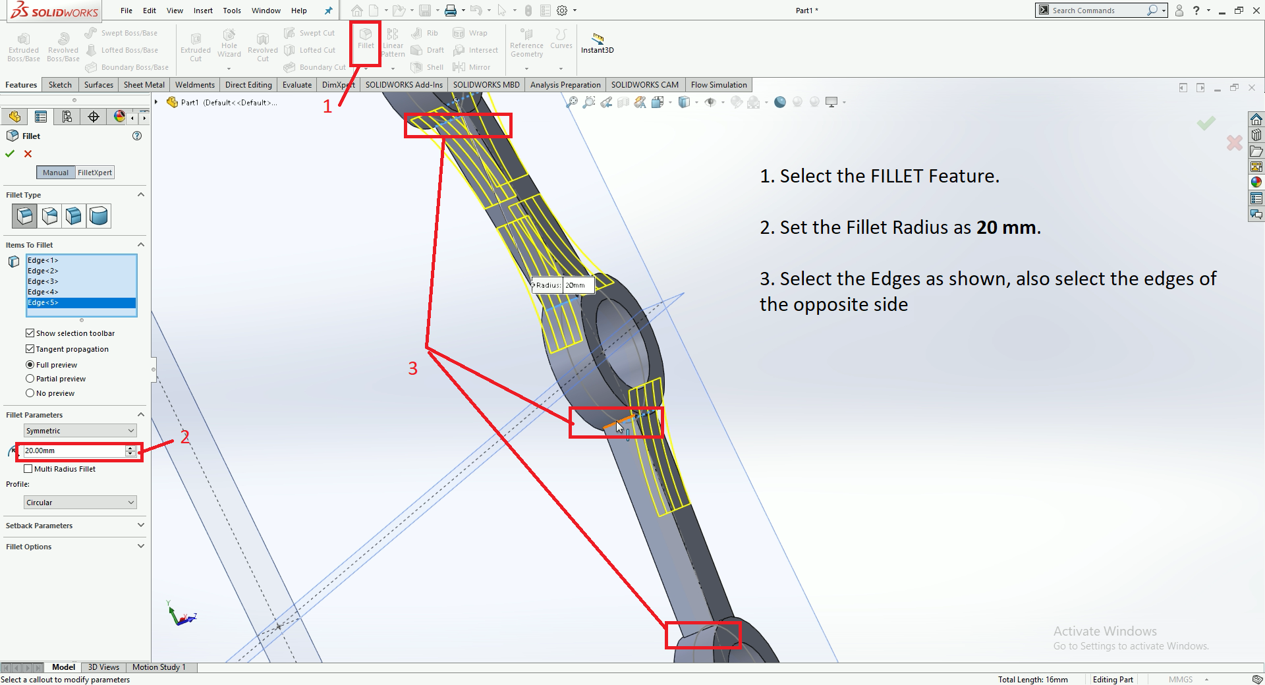Image resolution: width=1265 pixels, height=685 pixels.
Task: Click the Radius callout in viewport
Action: (562, 285)
